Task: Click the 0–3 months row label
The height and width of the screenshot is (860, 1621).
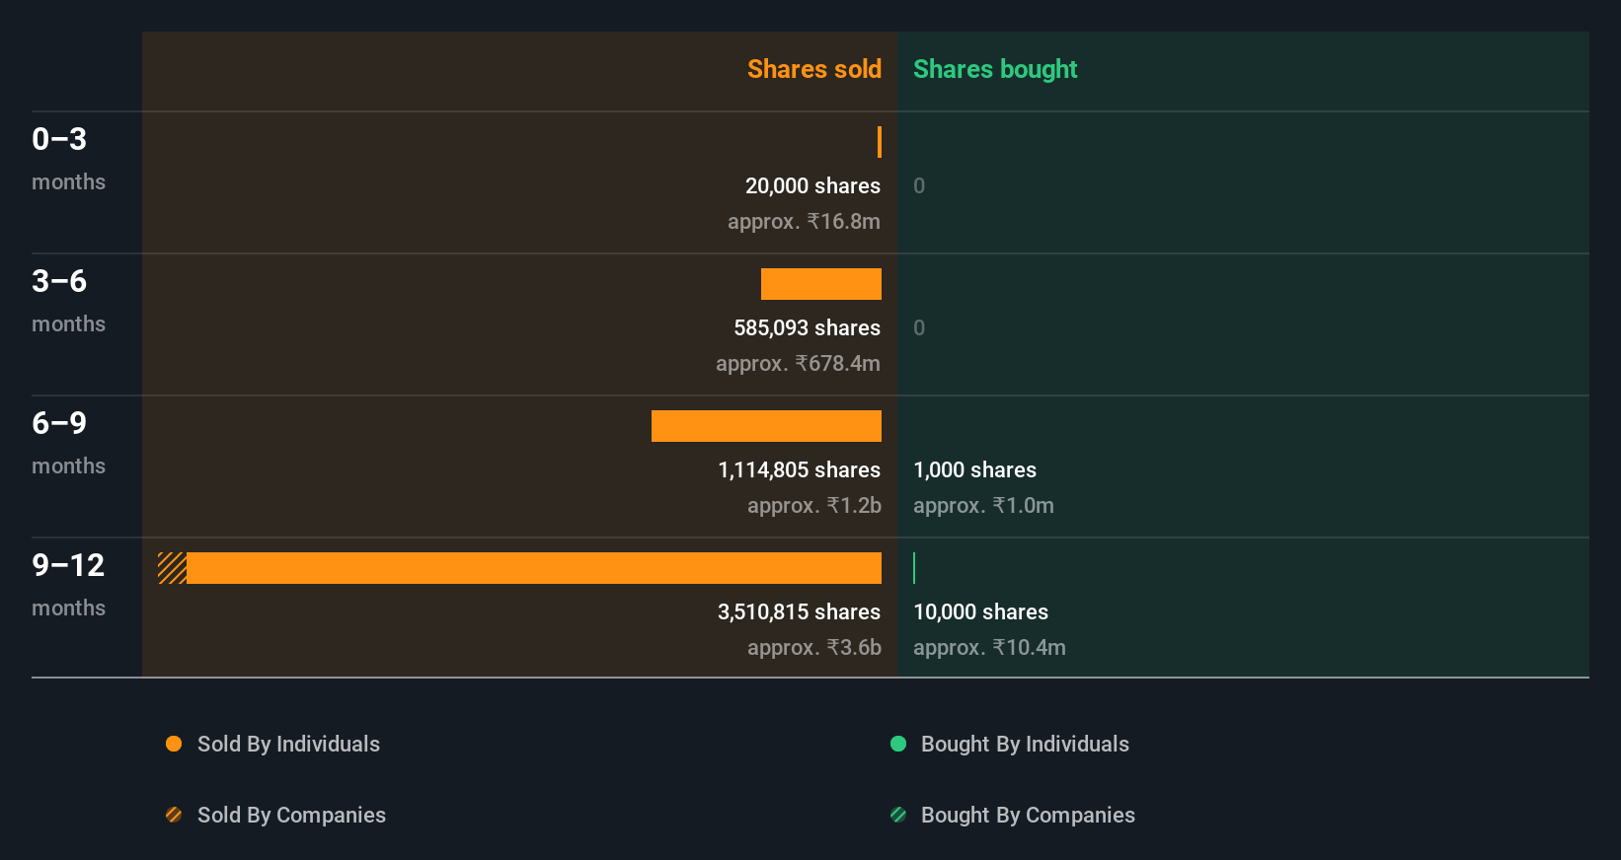Action: click(x=68, y=158)
